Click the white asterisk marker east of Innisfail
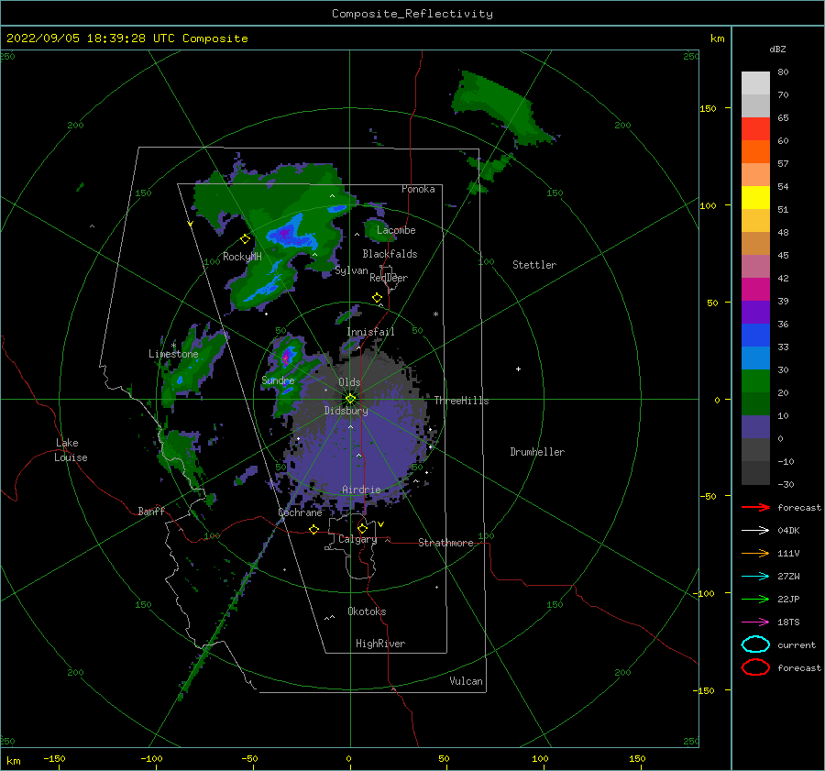Viewport: 825px width, 771px height. pyautogui.click(x=435, y=314)
